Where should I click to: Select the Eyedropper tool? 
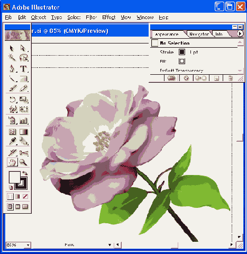tap(12, 142)
